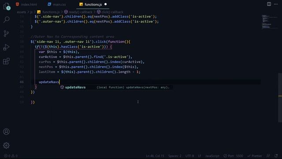Click the 'curActive' variable declaration
This screenshot has width=282, height=159.
[x=48, y=57]
